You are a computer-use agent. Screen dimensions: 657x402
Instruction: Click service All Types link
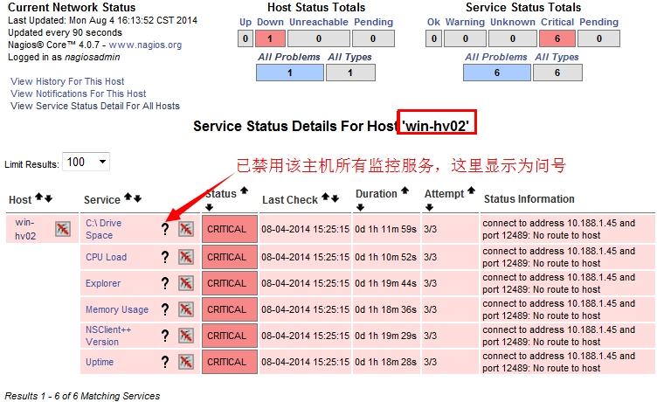(x=557, y=57)
